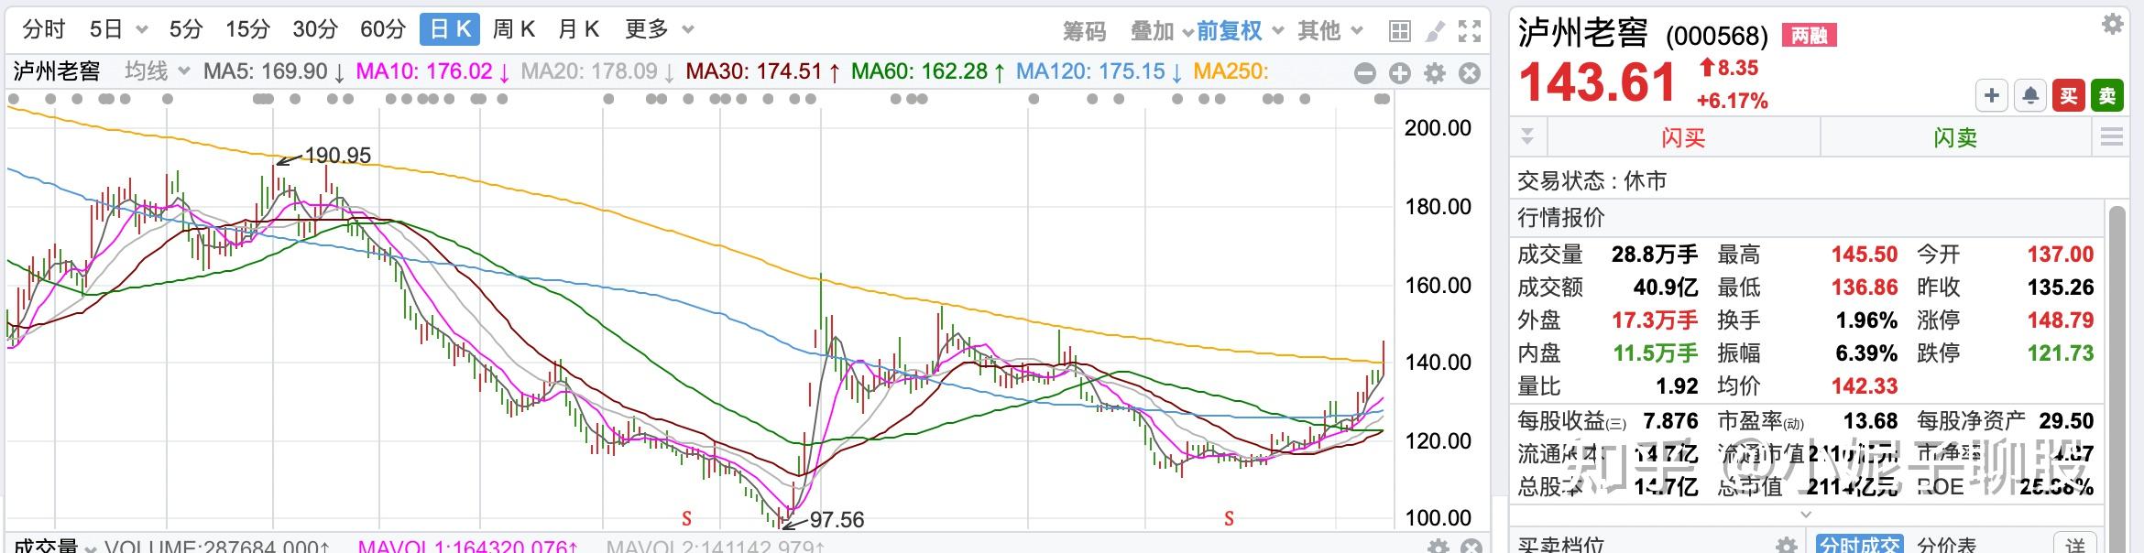Select the 分时成交 tab
The width and height of the screenshot is (2144, 553).
(1859, 546)
